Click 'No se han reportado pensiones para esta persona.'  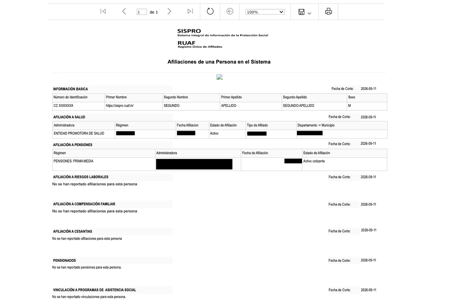87,268
